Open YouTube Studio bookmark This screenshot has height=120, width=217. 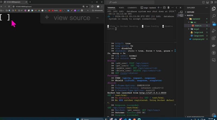[x=55, y=11]
